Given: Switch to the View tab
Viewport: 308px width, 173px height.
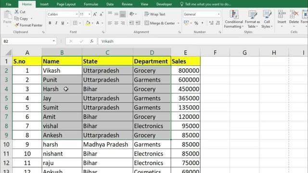Looking at the screenshot, I should [x=144, y=4].
